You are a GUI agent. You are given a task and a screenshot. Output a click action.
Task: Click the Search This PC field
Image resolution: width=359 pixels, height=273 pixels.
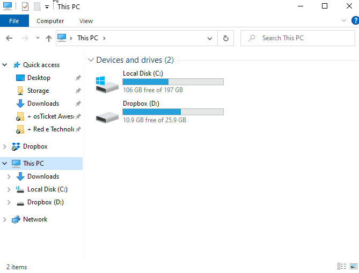[298, 38]
